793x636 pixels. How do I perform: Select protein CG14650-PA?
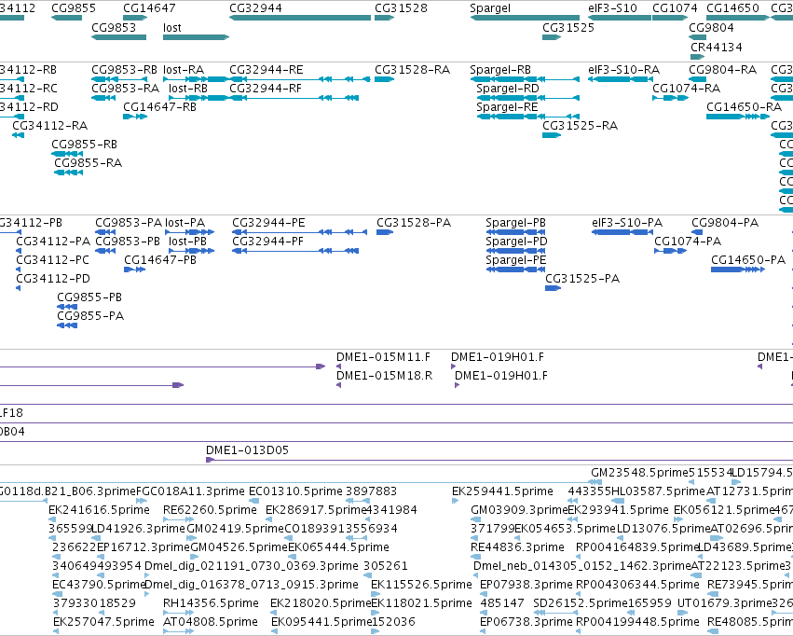(748, 259)
